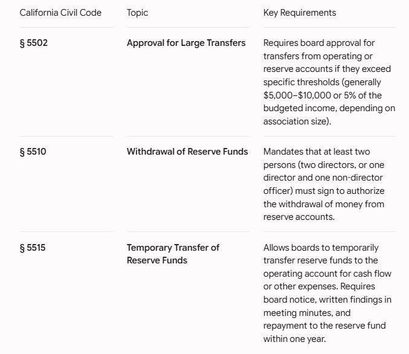This screenshot has height=354, width=409.
Task: Click the 'director and one non-director' line
Action: (323, 178)
